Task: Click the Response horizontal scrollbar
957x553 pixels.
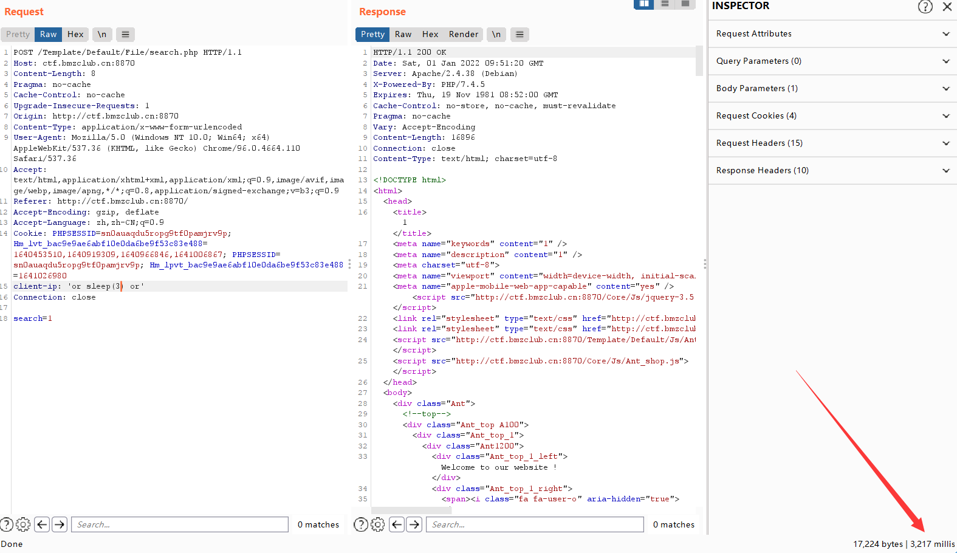Action: (x=411, y=510)
